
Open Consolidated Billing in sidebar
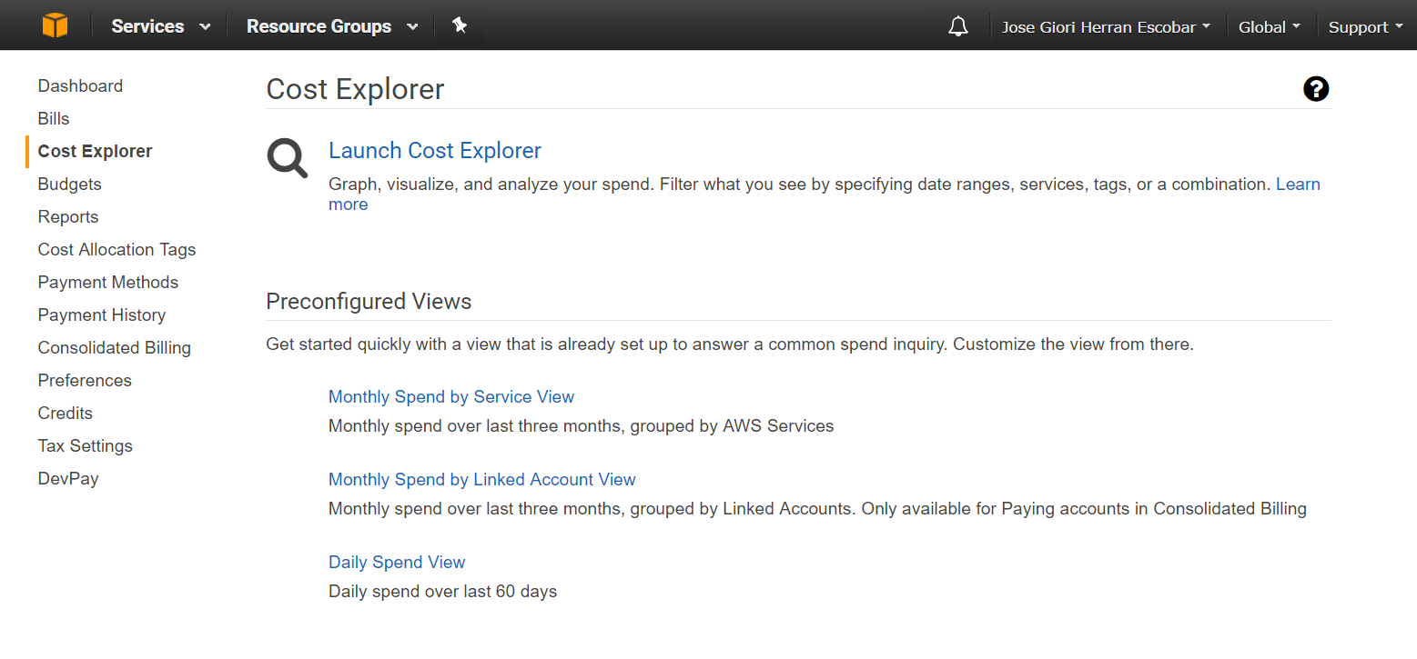point(115,348)
